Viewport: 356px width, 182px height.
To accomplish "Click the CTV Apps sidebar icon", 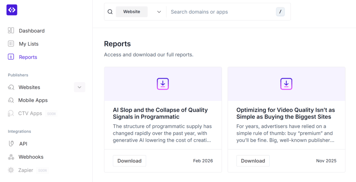I will pyautogui.click(x=11, y=113).
